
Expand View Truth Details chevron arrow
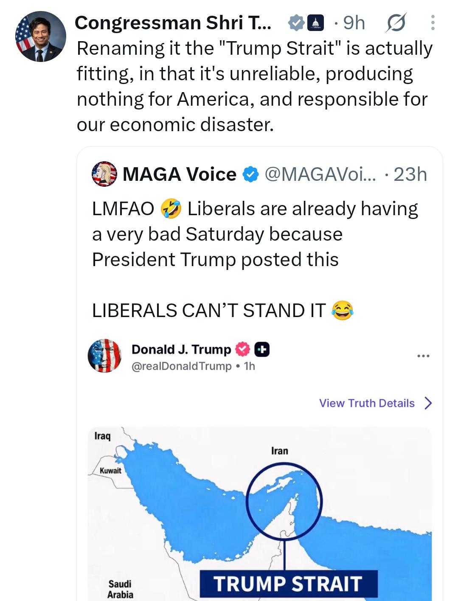428,403
